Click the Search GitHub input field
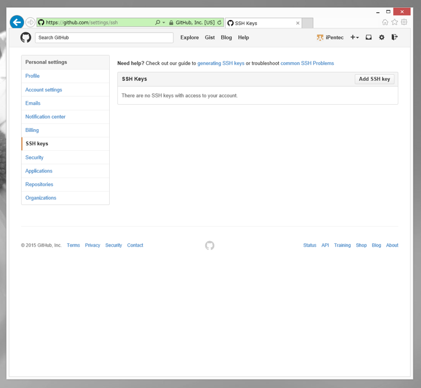Screen dimensions: 421x388 pyautogui.click(x=104, y=38)
